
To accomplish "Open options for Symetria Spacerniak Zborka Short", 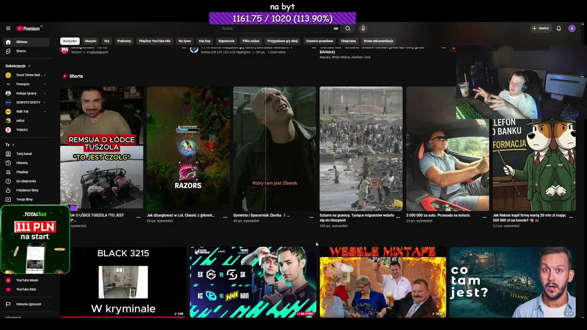I will click(x=311, y=217).
